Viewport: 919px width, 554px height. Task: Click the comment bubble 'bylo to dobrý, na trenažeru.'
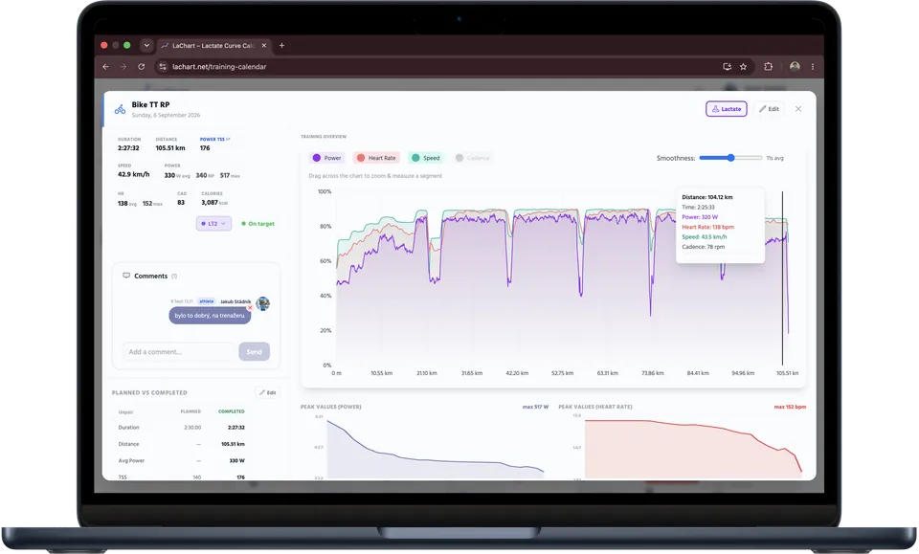(x=210, y=316)
